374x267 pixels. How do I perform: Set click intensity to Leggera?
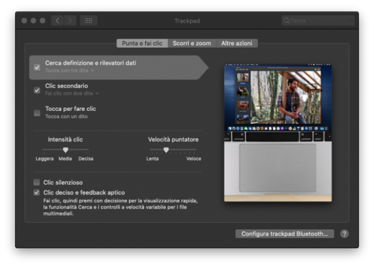[x=45, y=159]
